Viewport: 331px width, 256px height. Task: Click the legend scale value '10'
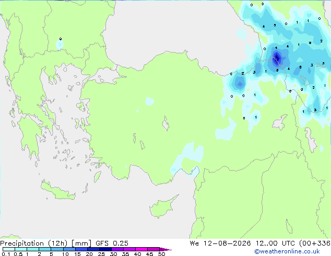[65, 254]
